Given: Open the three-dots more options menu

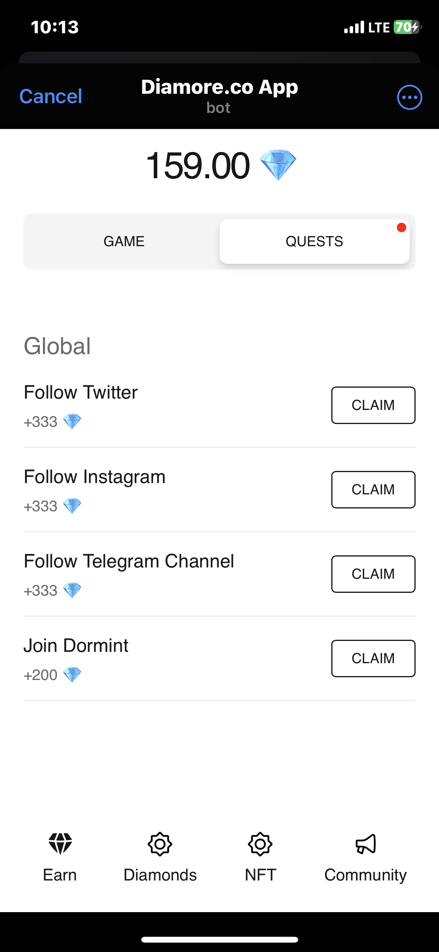Looking at the screenshot, I should 409,97.
